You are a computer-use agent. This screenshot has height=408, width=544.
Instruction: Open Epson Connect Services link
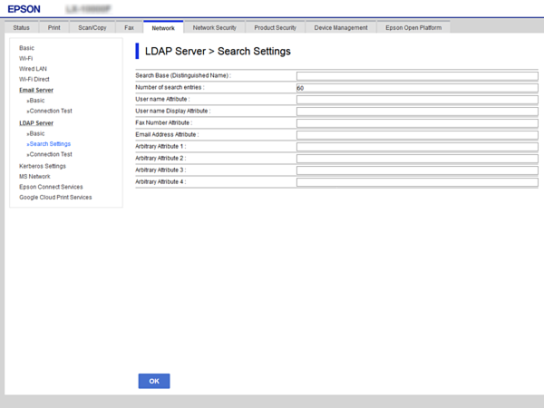(51, 187)
